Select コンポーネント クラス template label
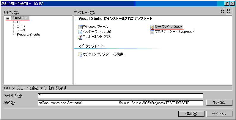Screen dimensions: 236x120 pyautogui.click(x=97, y=37)
